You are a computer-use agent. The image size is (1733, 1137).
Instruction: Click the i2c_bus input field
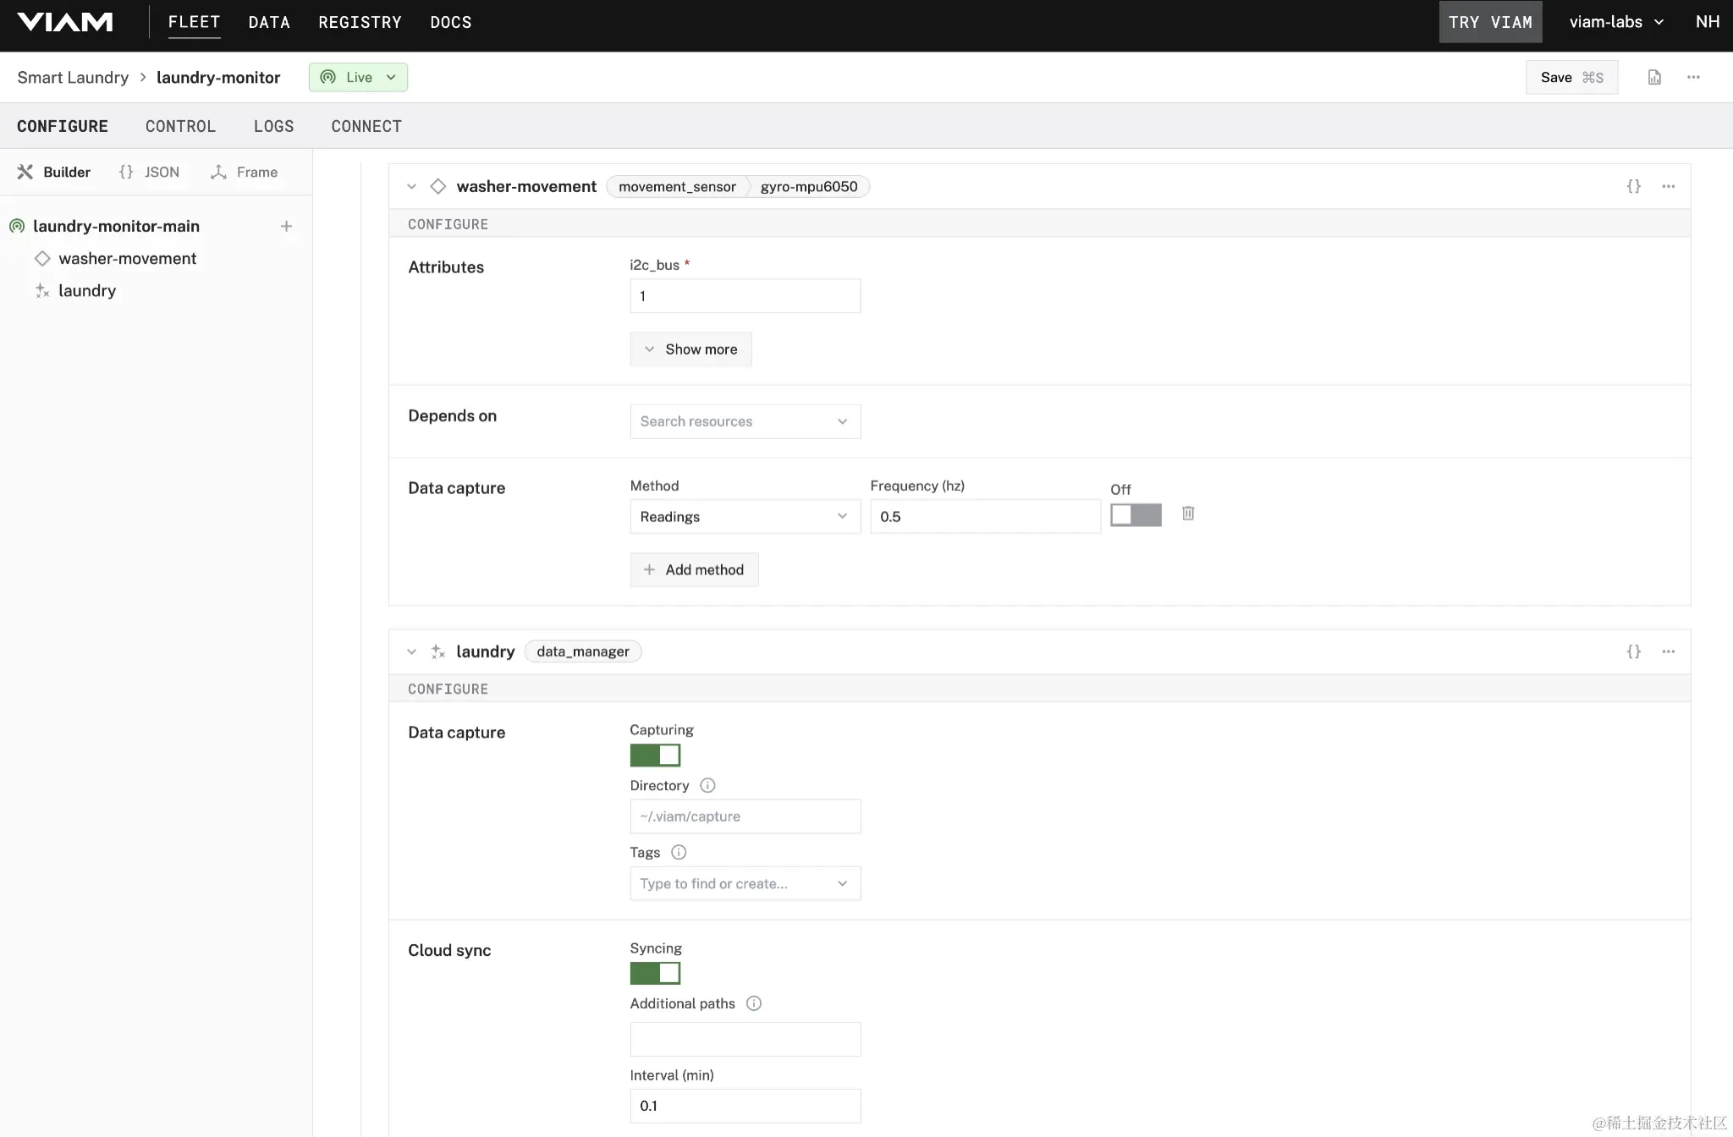pos(745,296)
